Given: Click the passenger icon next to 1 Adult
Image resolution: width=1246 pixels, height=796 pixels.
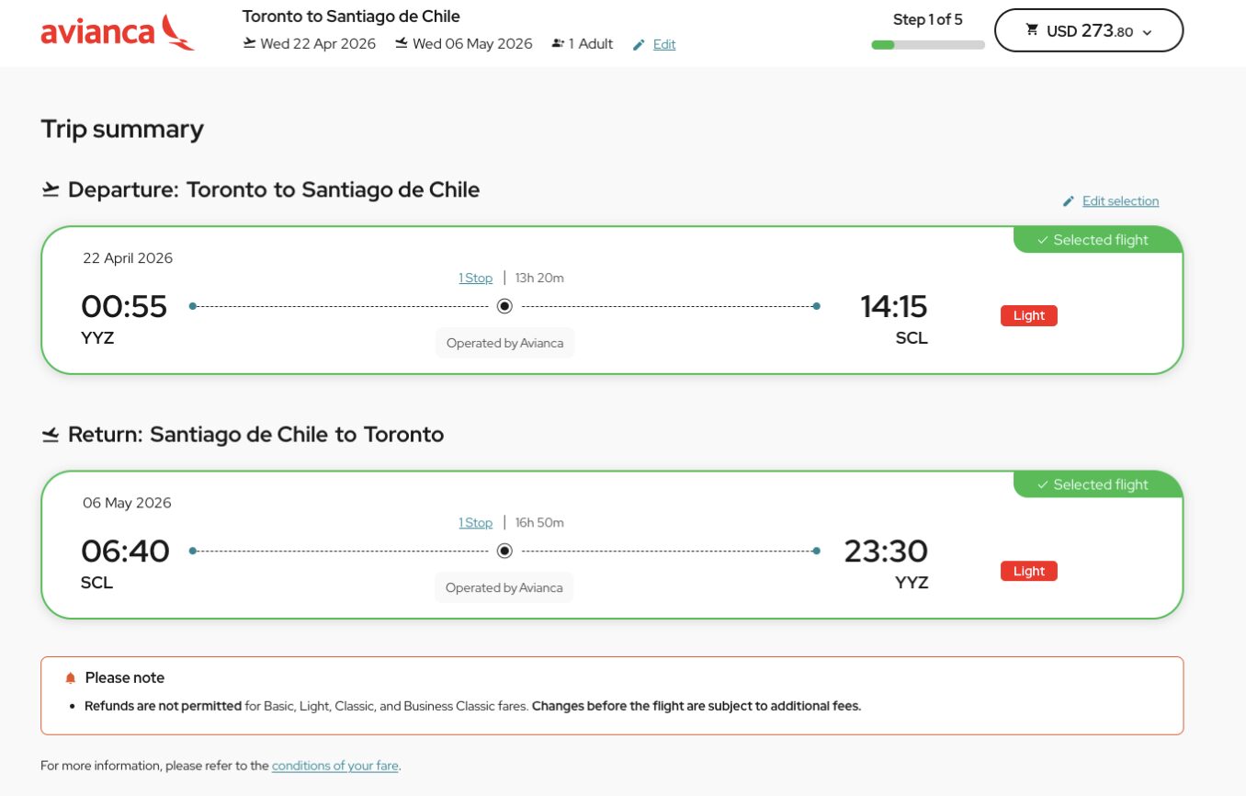Looking at the screenshot, I should pyautogui.click(x=558, y=43).
